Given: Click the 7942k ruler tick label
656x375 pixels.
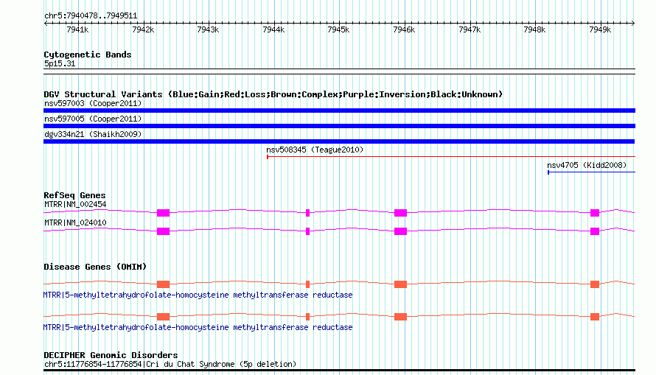Looking at the screenshot, I should click(143, 29).
